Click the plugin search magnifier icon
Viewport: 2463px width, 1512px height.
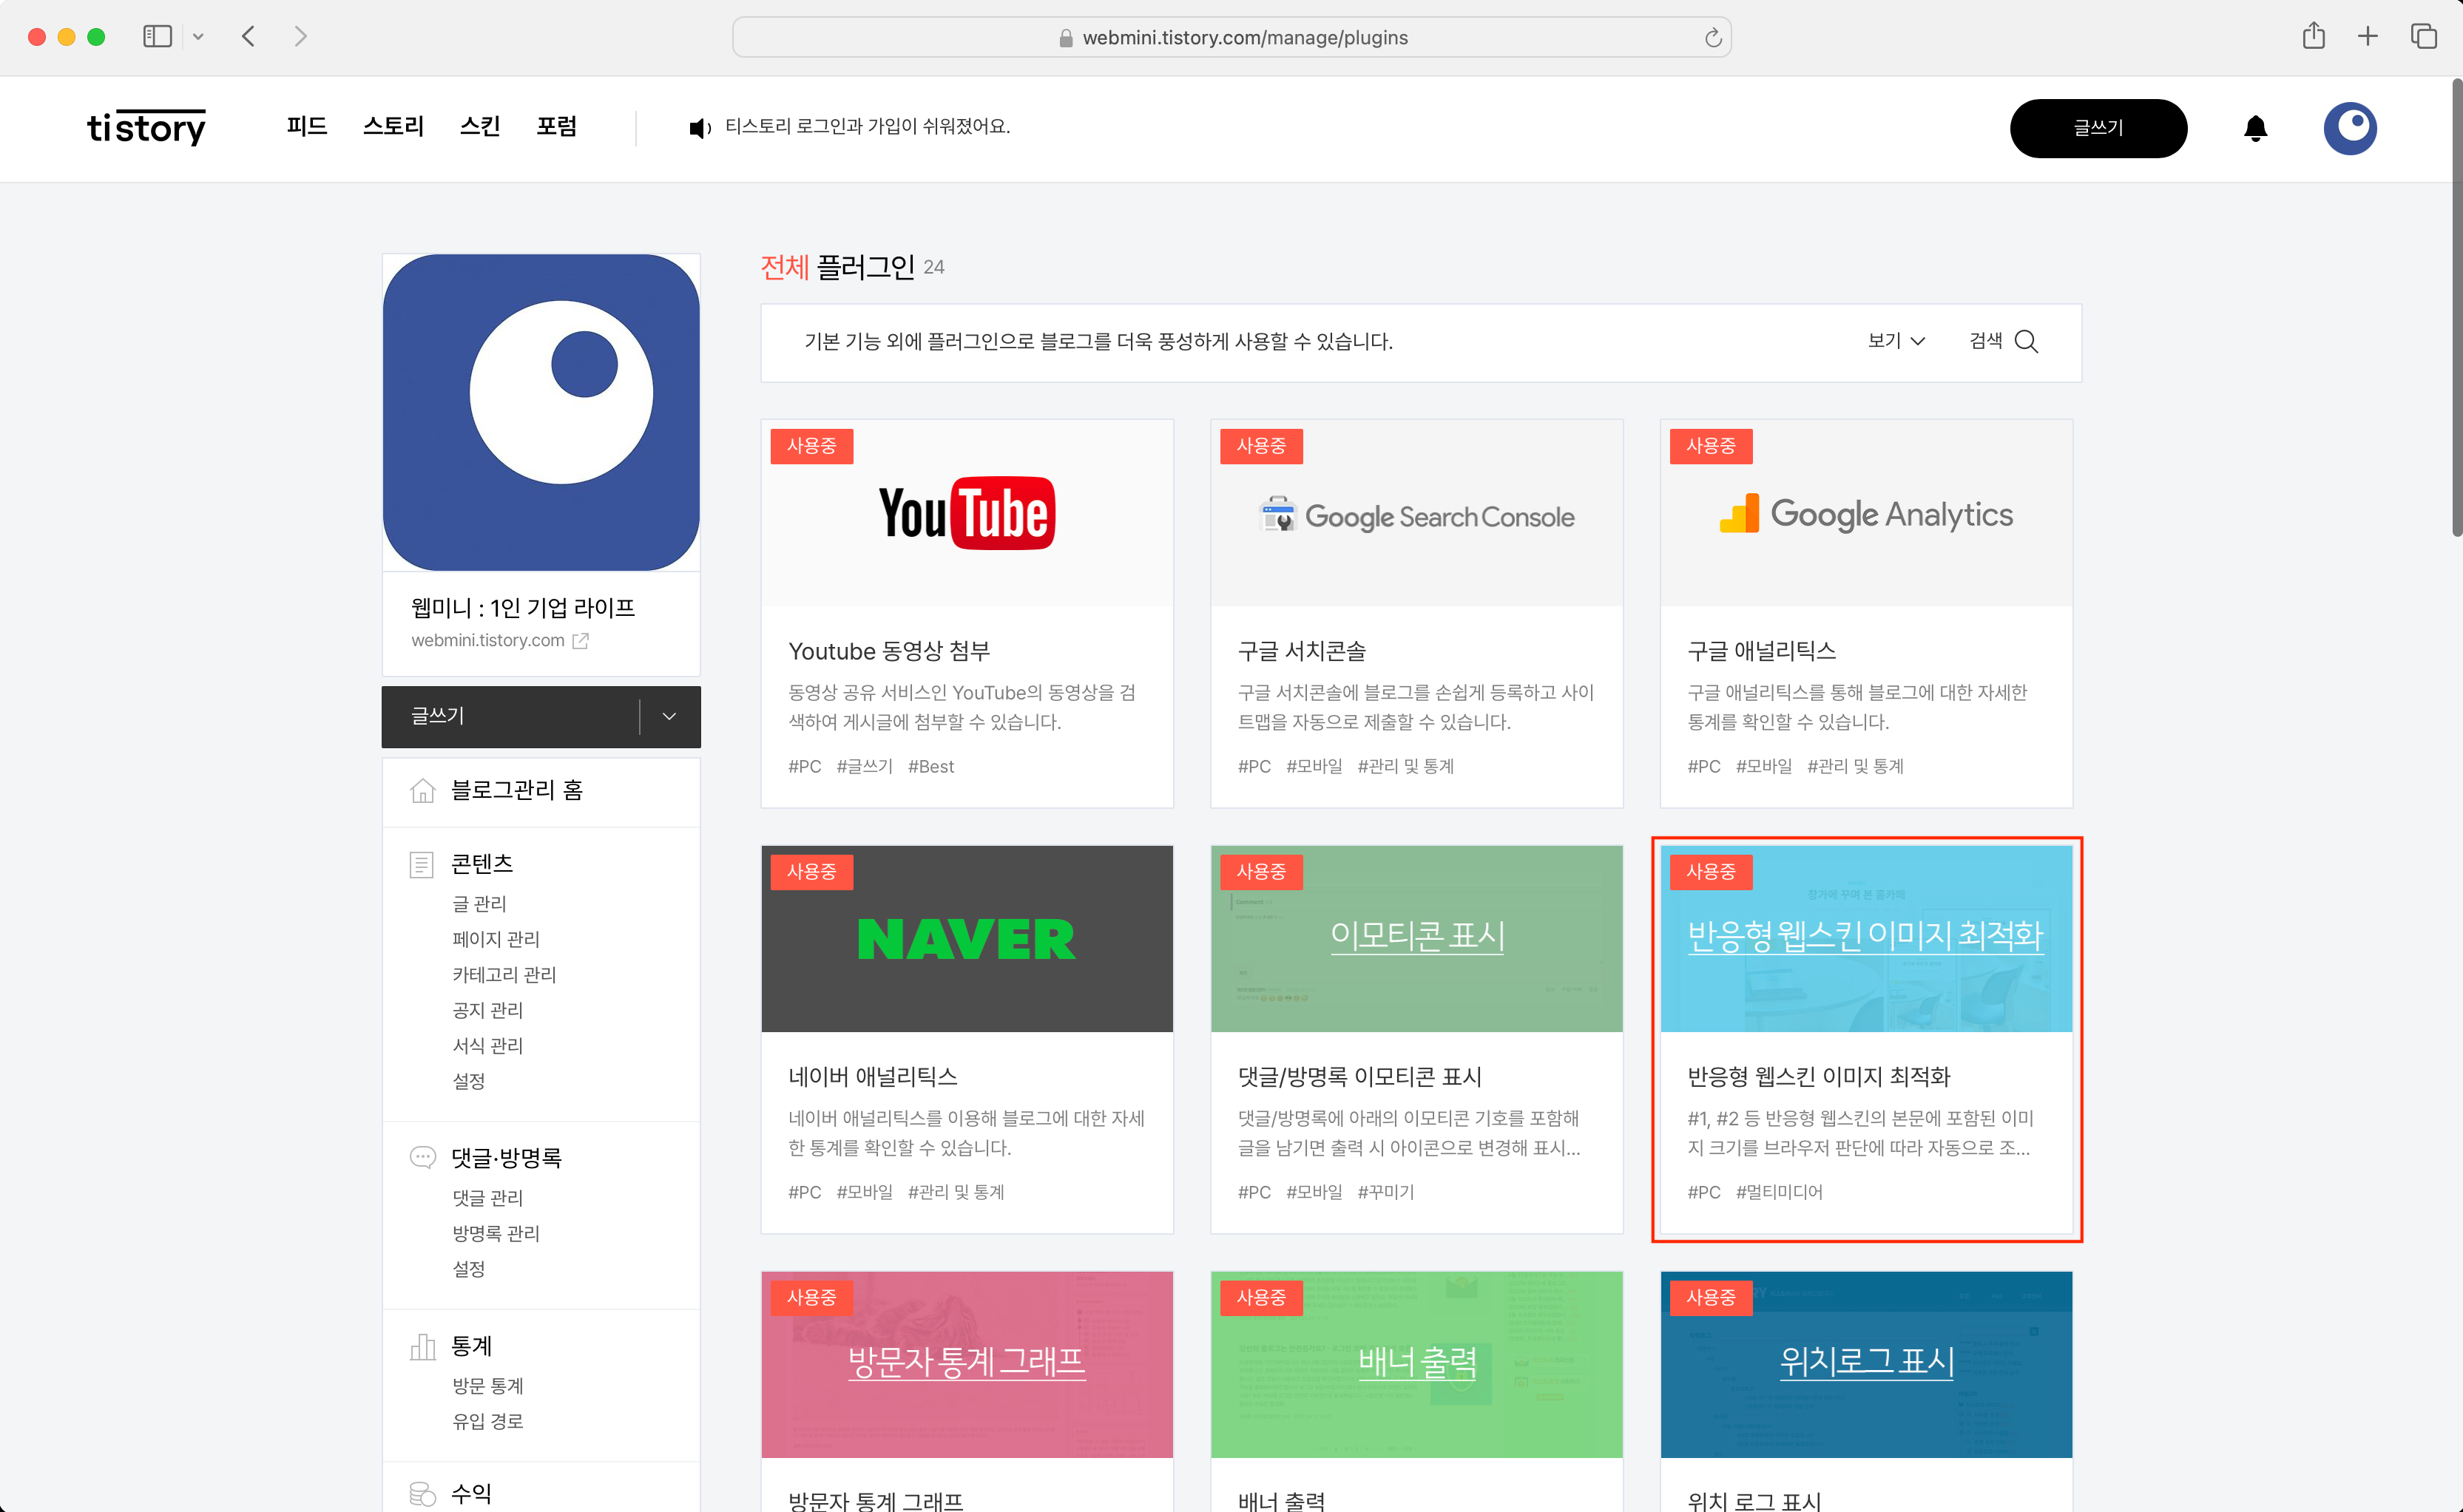[2026, 342]
